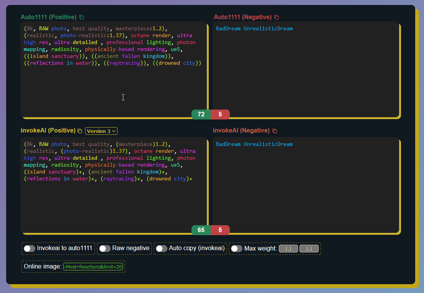Edit the first Max weight value

(288, 249)
